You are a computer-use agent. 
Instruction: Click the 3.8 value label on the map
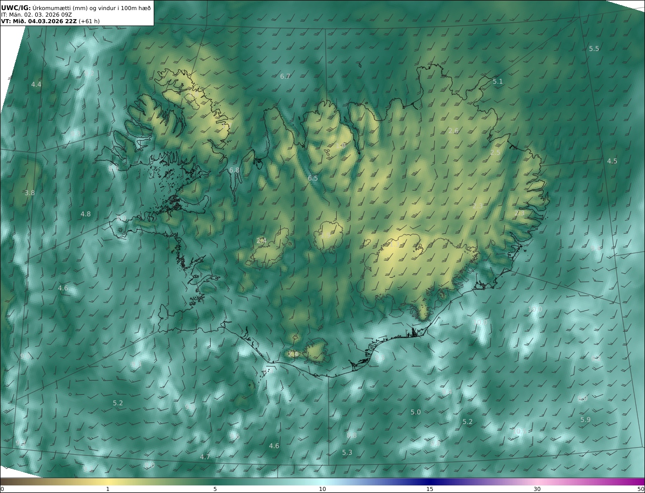(x=30, y=193)
